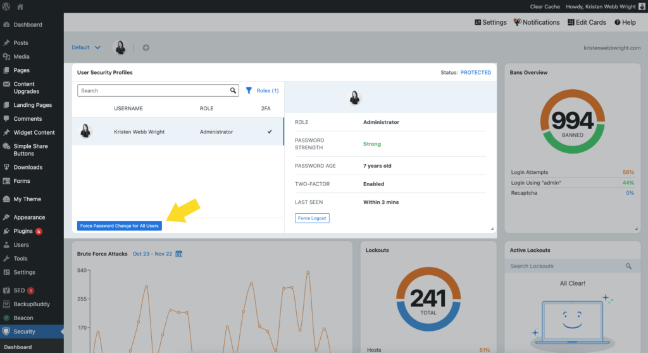The image size is (648, 353).
Task: Click the Oct 23 - Nov 22 date range
Action: click(152, 254)
